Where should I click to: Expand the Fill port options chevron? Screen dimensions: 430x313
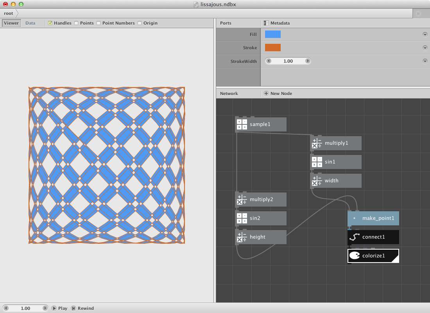(x=425, y=34)
